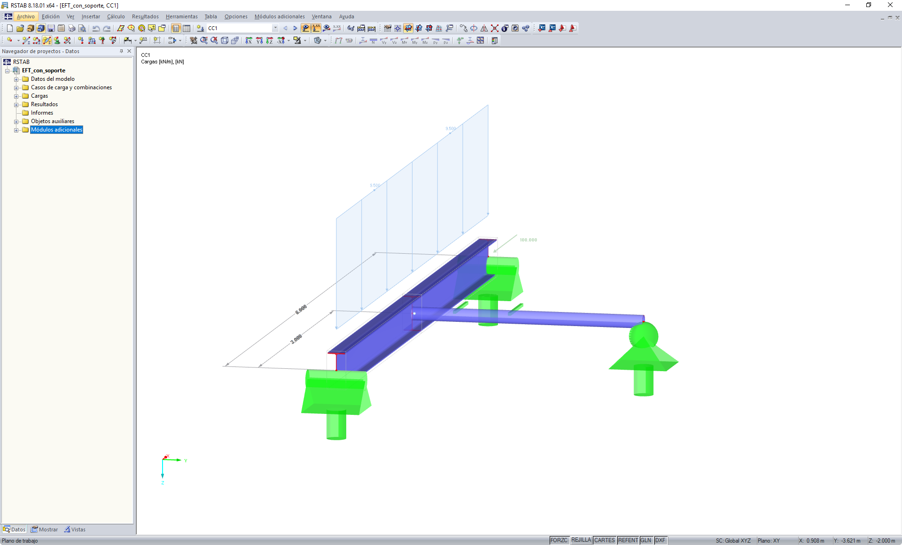Image resolution: width=902 pixels, height=545 pixels.
Task: Select the view in X direction icon
Action: 249,40
